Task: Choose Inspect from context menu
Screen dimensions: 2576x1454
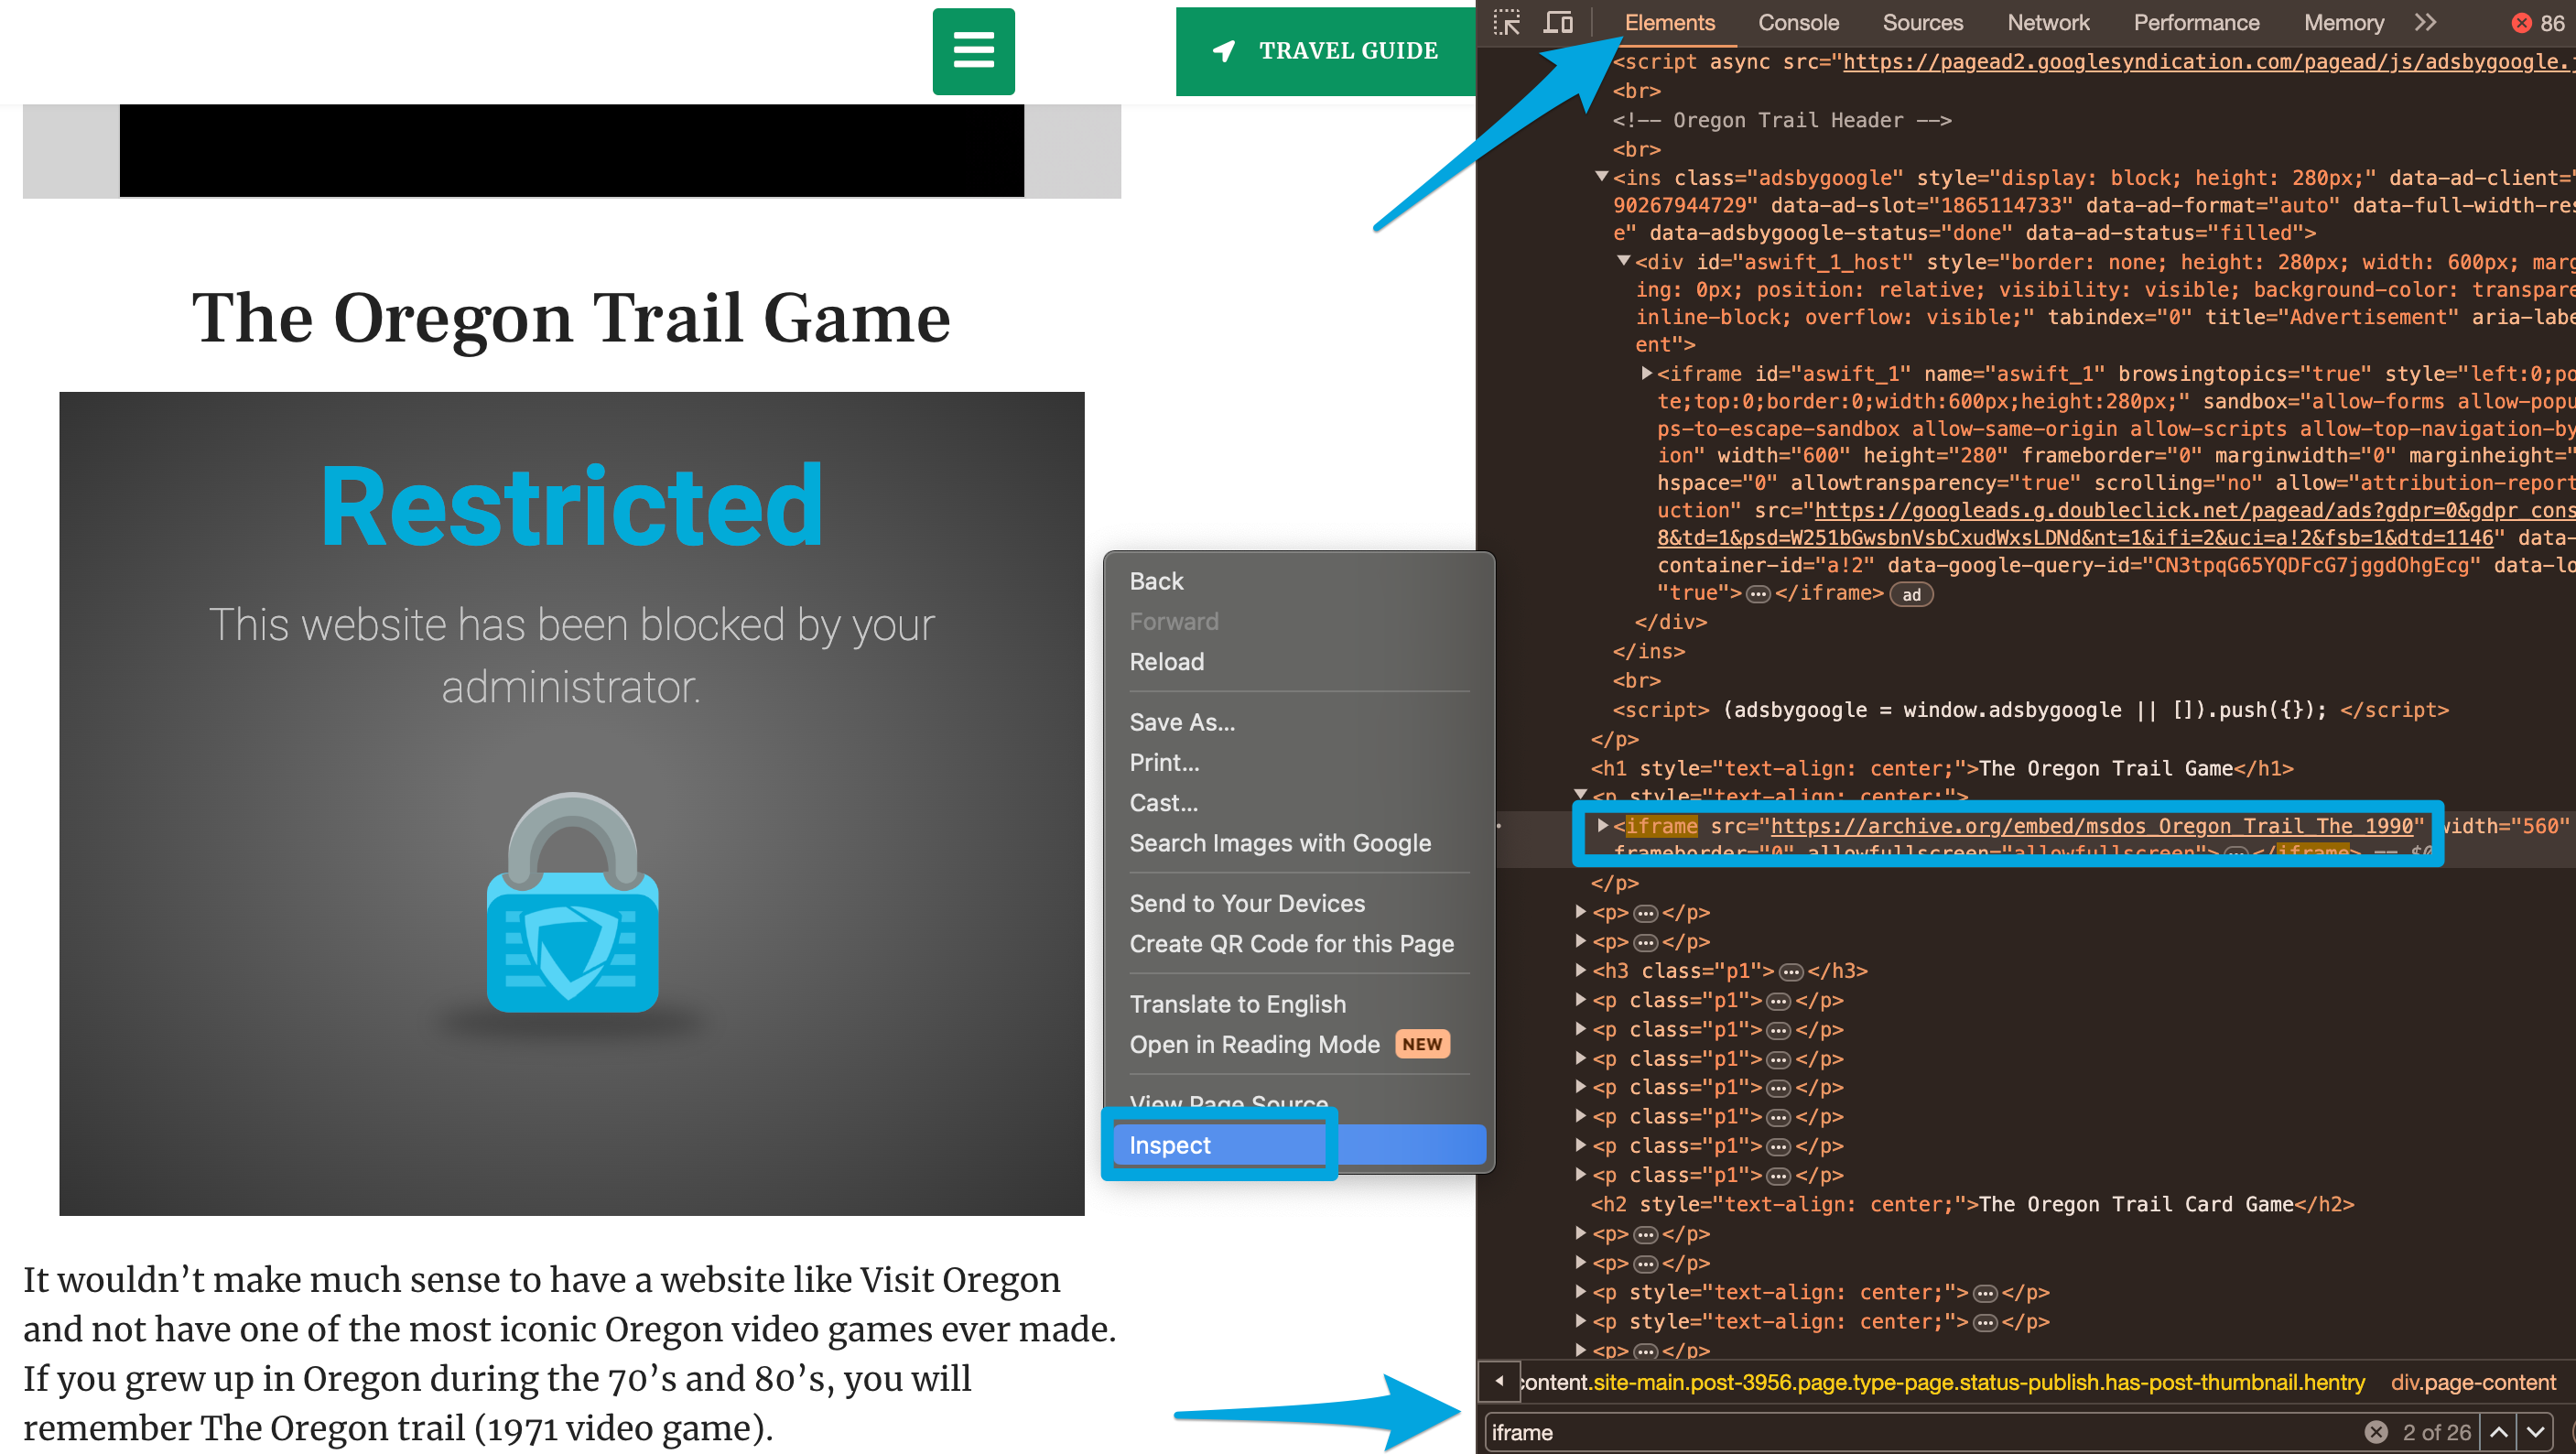Action: 1170,1145
